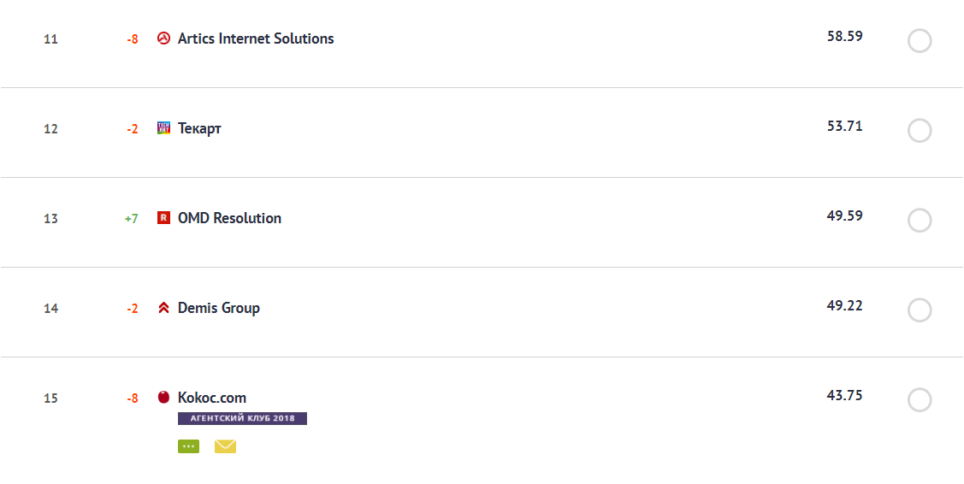Click the 58.59 score of Artics

pos(844,37)
